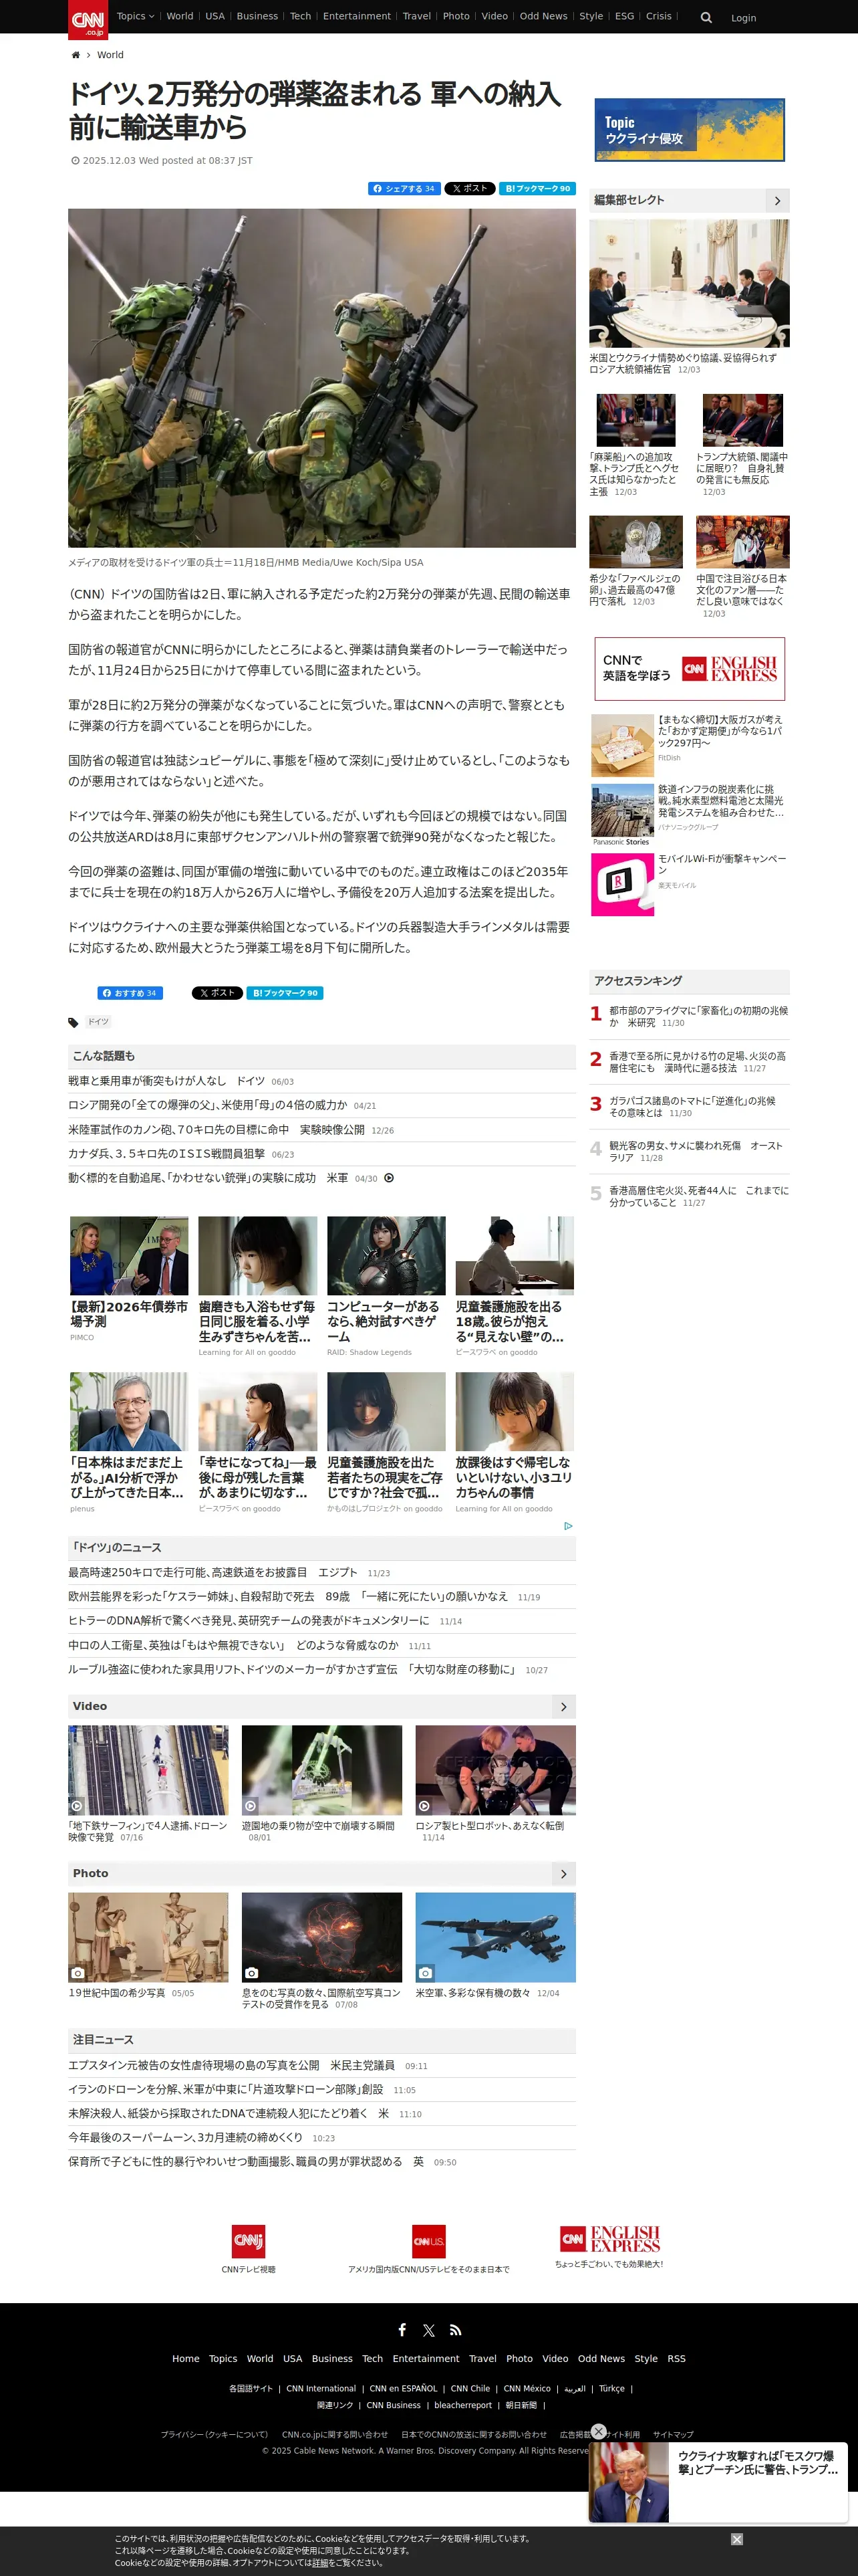This screenshot has width=858, height=2576.
Task: Open 19th century China photo gallery
Action: [148, 1937]
